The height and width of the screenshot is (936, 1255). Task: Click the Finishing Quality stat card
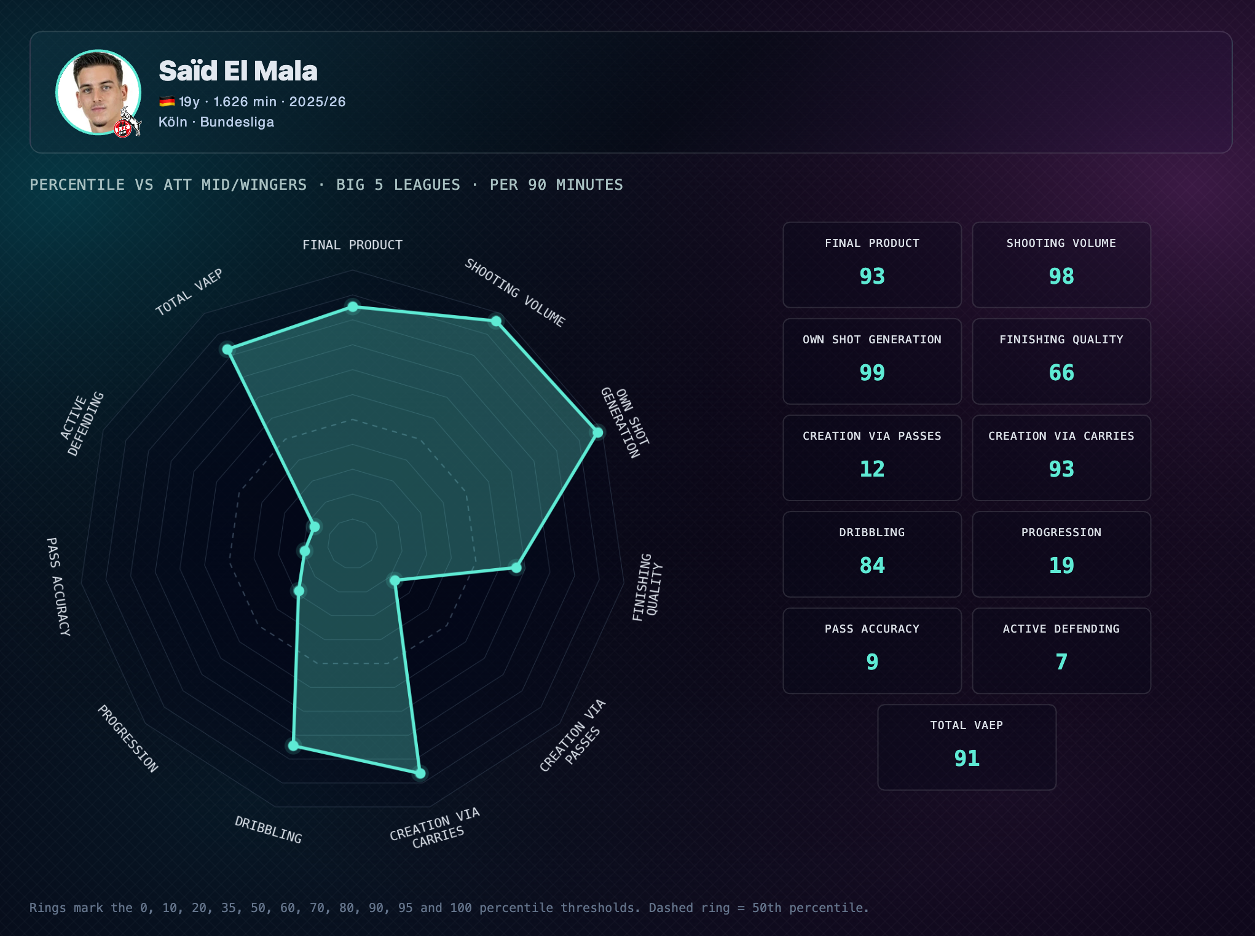(1061, 361)
